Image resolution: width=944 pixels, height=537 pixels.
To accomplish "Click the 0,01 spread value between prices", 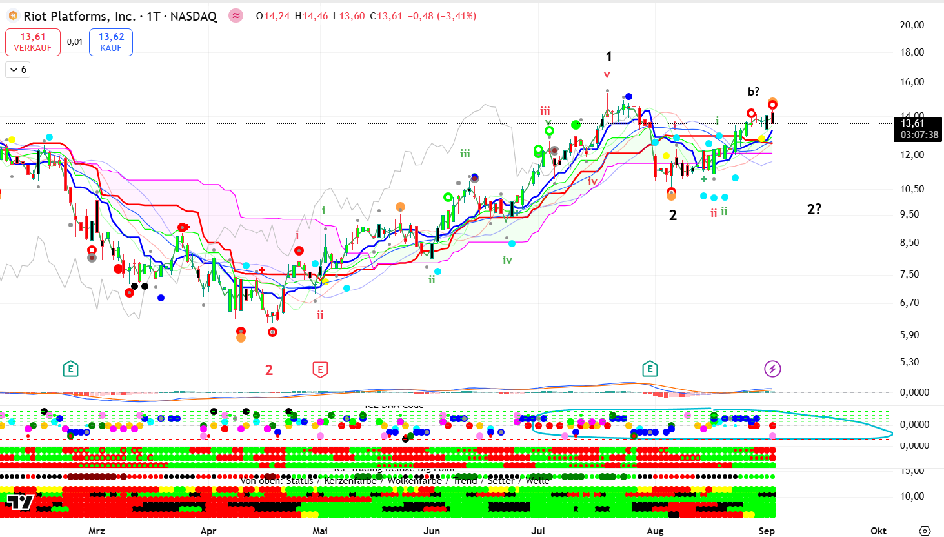I will tap(75, 42).
